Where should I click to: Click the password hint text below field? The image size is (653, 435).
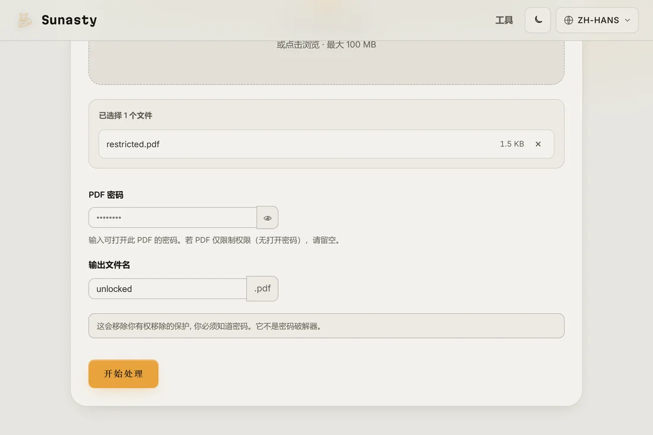tap(215, 240)
